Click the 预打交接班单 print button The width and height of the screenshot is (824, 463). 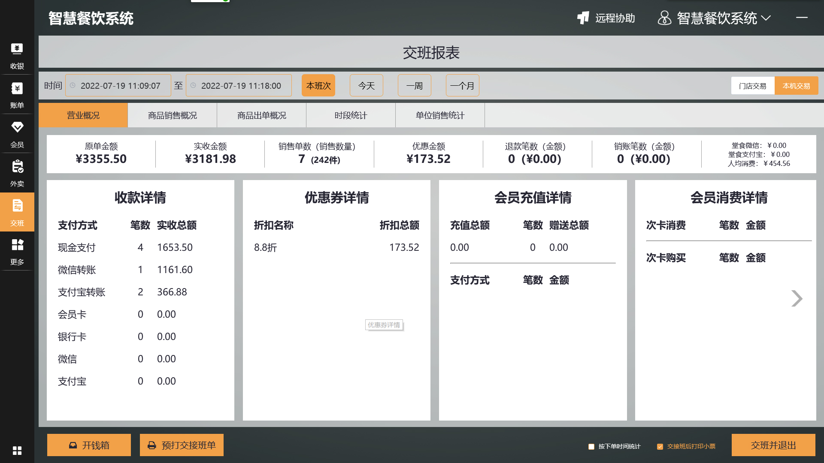[x=182, y=445]
